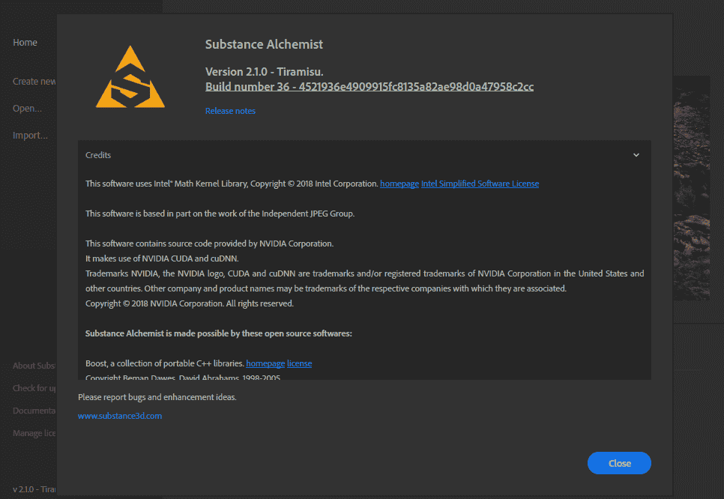Visit www.substance3d.com
724x499 pixels.
(119, 415)
